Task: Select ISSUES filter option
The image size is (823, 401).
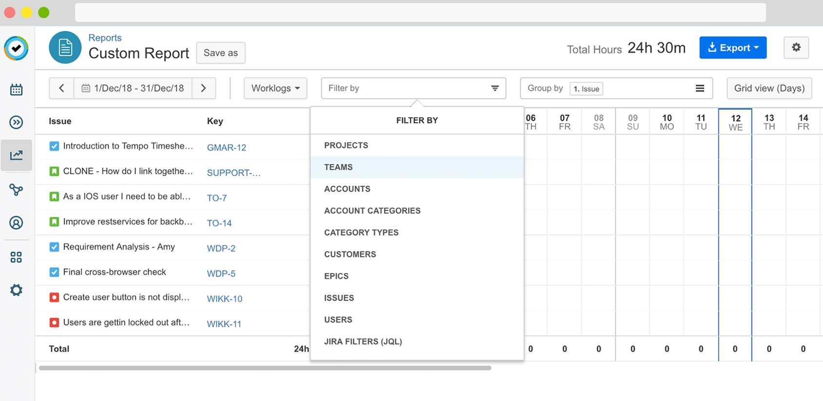Action: 417,298
